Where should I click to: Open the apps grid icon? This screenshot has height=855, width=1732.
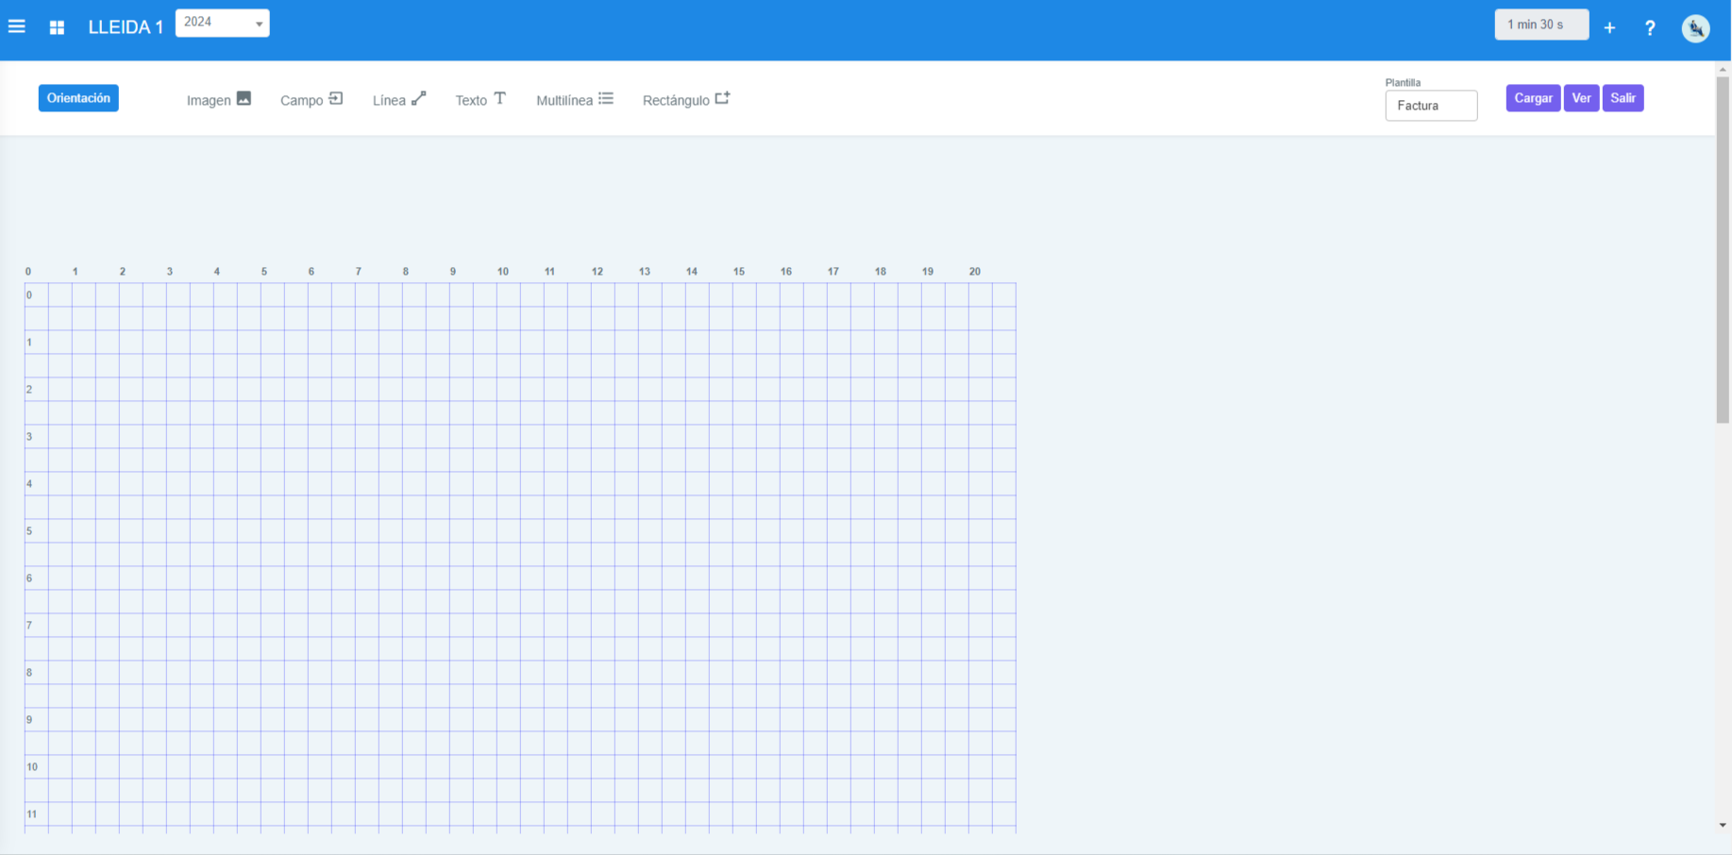[x=57, y=27]
